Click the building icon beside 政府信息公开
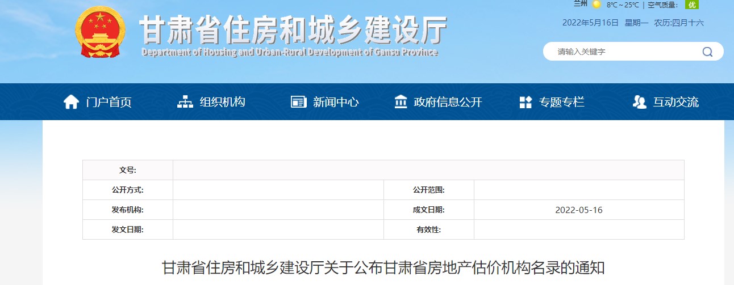Image resolution: width=734 pixels, height=285 pixels. 401,102
